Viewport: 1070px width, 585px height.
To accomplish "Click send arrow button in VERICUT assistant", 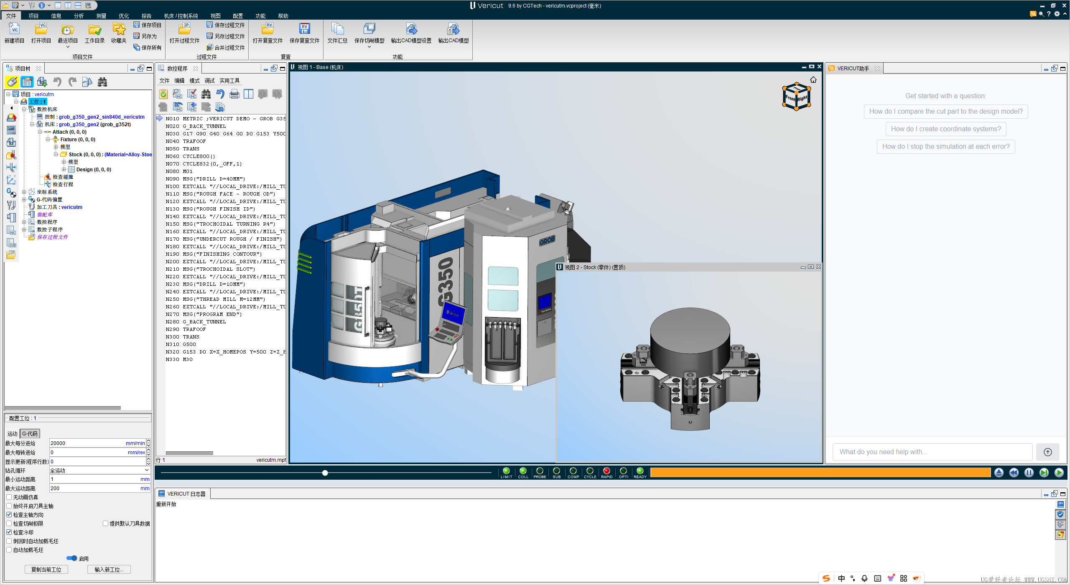I will click(x=1047, y=452).
